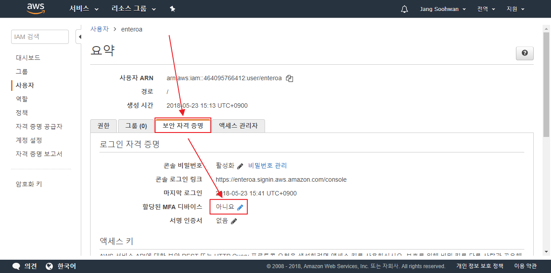Open the 지원 support dropdown
Image resolution: width=551 pixels, height=273 pixels.
[x=515, y=9]
